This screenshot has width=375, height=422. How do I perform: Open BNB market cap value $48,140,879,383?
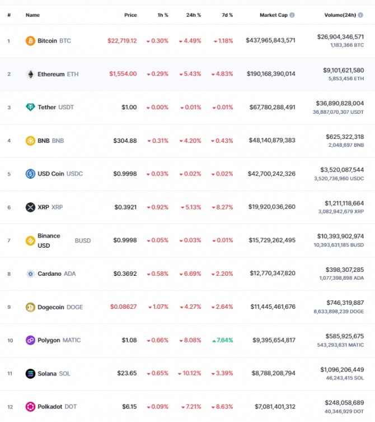272,141
